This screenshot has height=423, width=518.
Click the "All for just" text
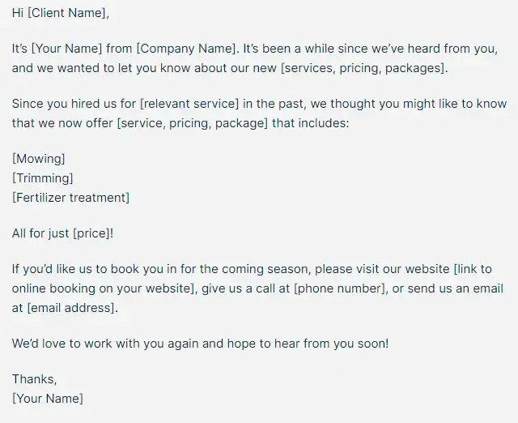click(40, 233)
